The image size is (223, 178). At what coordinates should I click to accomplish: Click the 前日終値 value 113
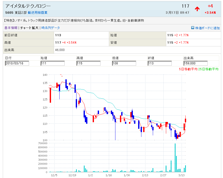pos(58,35)
